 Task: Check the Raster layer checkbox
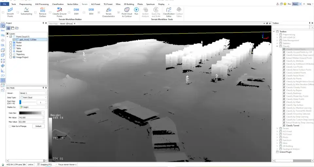click(x=10, y=42)
